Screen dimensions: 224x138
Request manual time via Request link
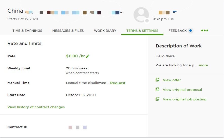118,83
